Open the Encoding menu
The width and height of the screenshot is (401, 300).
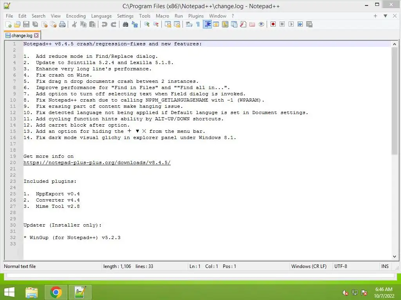pos(76,16)
